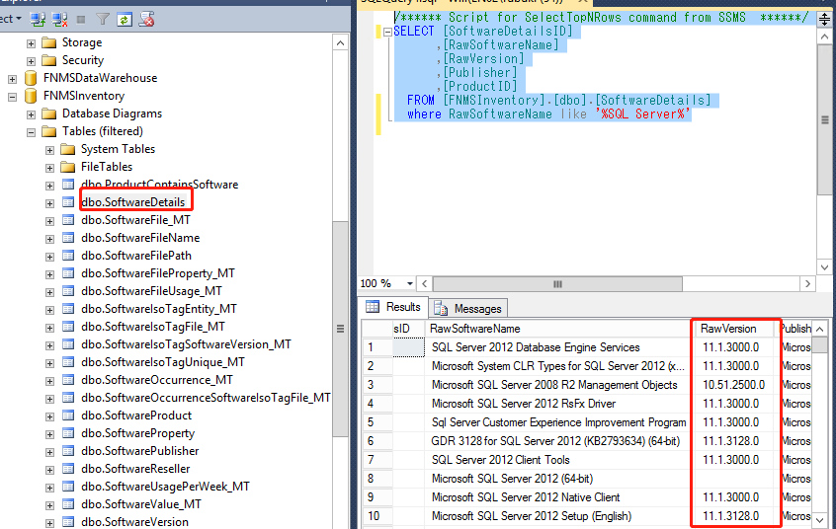The width and height of the screenshot is (836, 529).
Task: Select dbo.SoftwareDetails table
Action: click(x=133, y=202)
